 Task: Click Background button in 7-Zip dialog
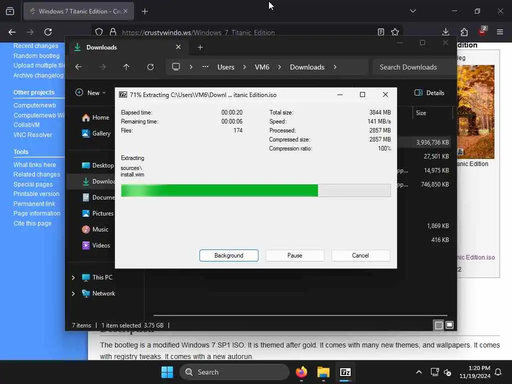click(x=228, y=255)
